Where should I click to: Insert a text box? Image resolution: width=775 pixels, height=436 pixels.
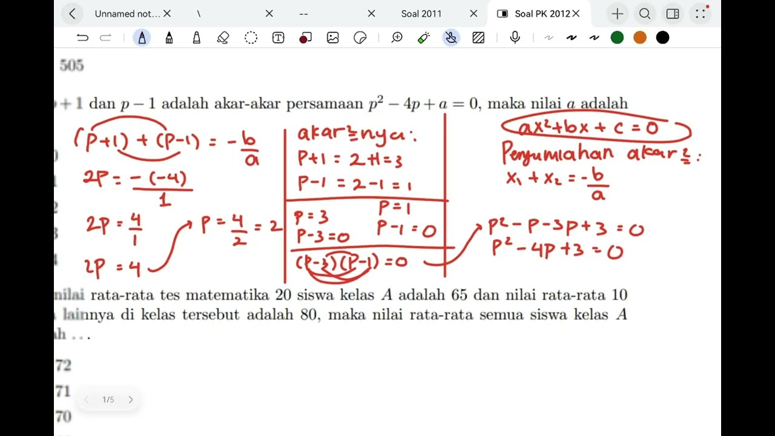point(279,38)
